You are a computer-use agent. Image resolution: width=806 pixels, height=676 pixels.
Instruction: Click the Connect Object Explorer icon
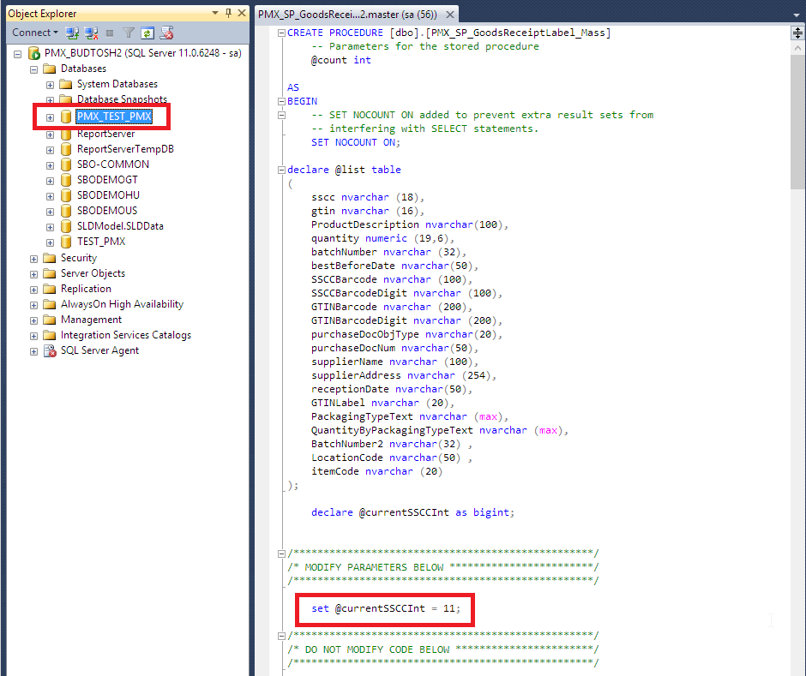pyautogui.click(x=73, y=33)
